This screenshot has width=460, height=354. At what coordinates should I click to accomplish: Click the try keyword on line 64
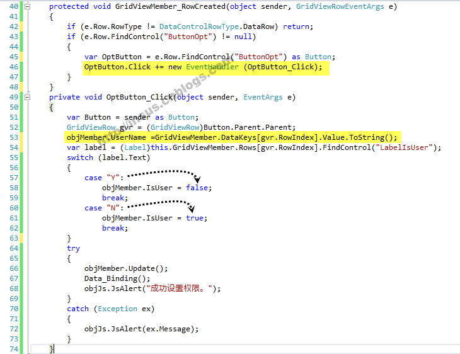point(73,248)
